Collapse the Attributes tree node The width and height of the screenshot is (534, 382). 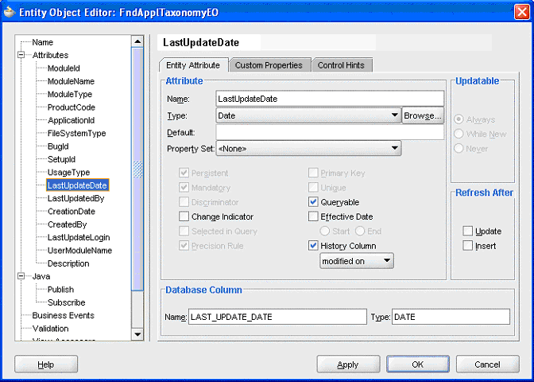pyautogui.click(x=21, y=55)
